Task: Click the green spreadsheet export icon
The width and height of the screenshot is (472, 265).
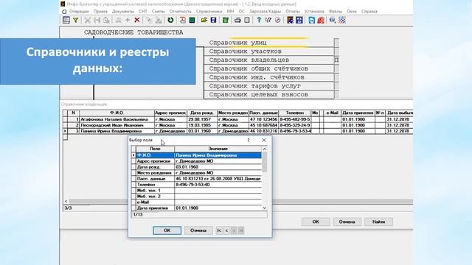Action: point(192,20)
